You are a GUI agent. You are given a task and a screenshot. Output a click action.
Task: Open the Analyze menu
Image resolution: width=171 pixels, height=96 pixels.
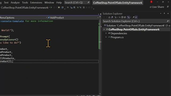(15, 2)
